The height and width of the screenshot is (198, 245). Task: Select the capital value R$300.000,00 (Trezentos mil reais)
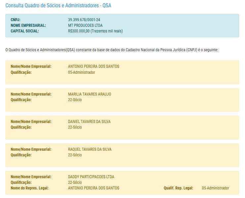coord(95,31)
